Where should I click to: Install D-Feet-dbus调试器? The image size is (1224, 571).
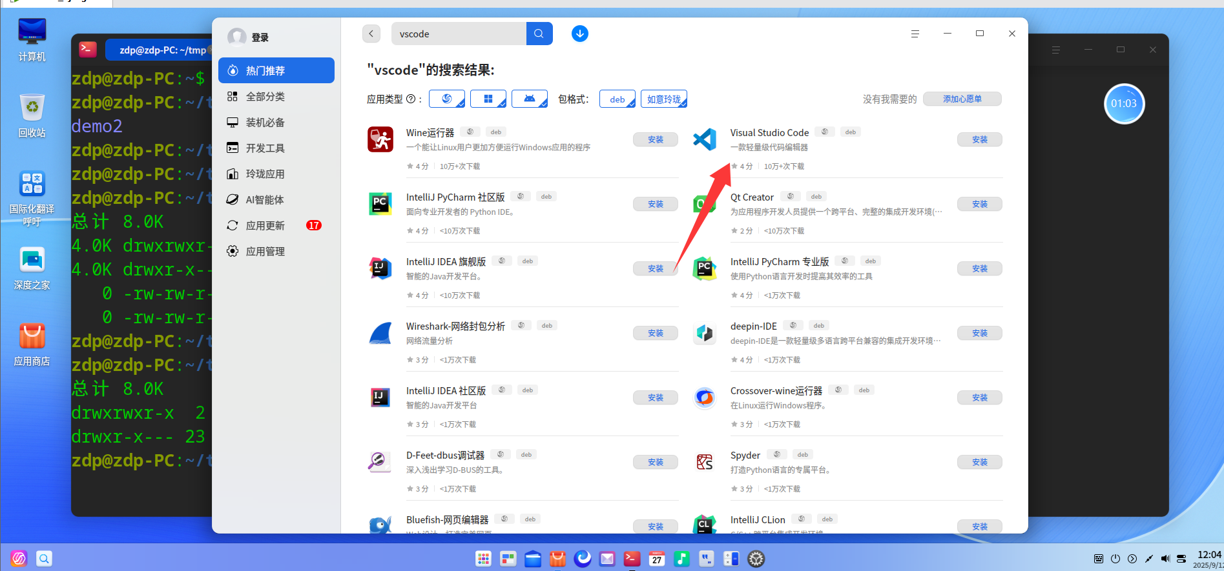[x=656, y=462]
